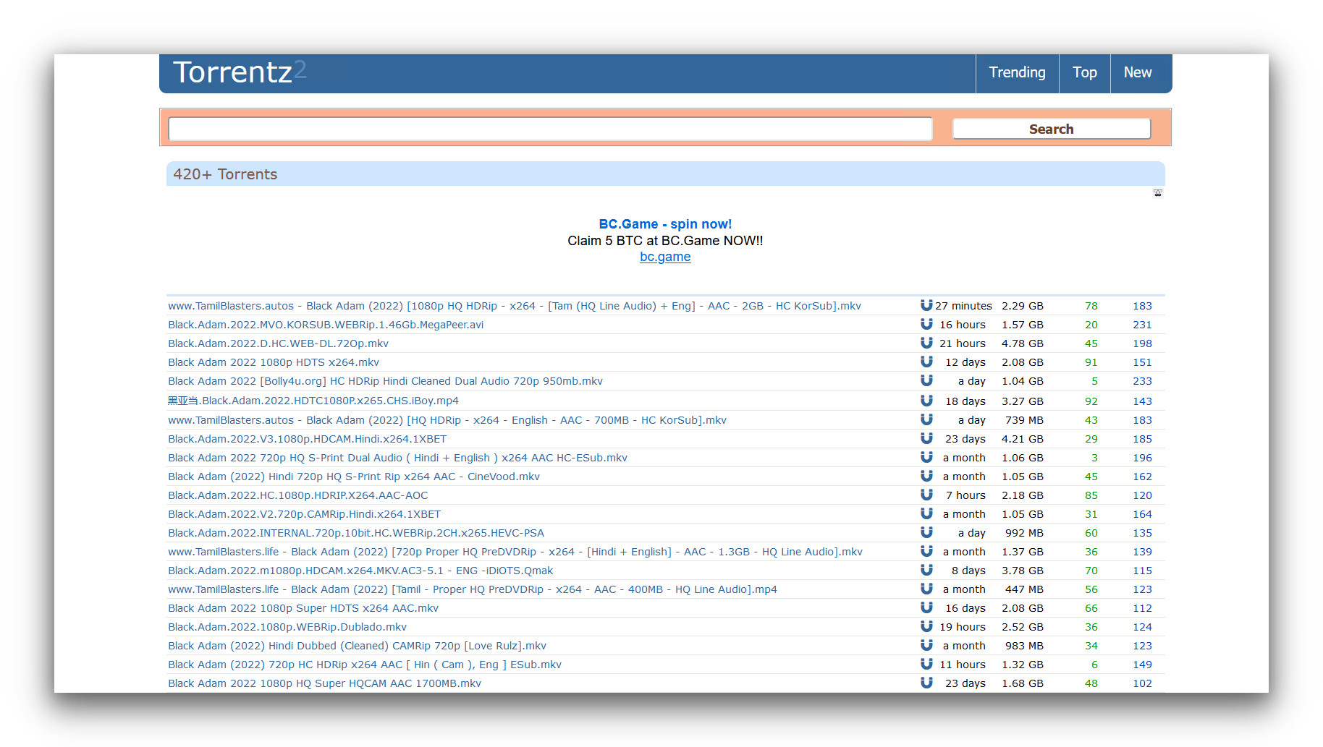Open Bolly4u.org HC HDRip Hindi Cleaned link
Viewport: 1323px width, 747px height.
coord(385,381)
